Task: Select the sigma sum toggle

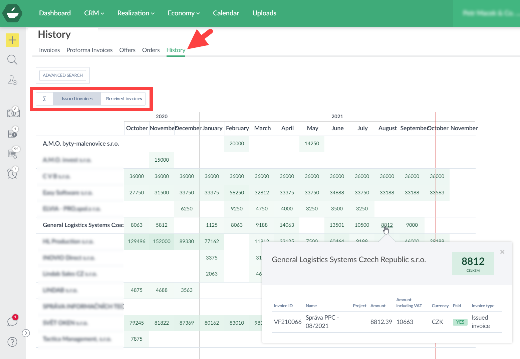Action: (44, 99)
